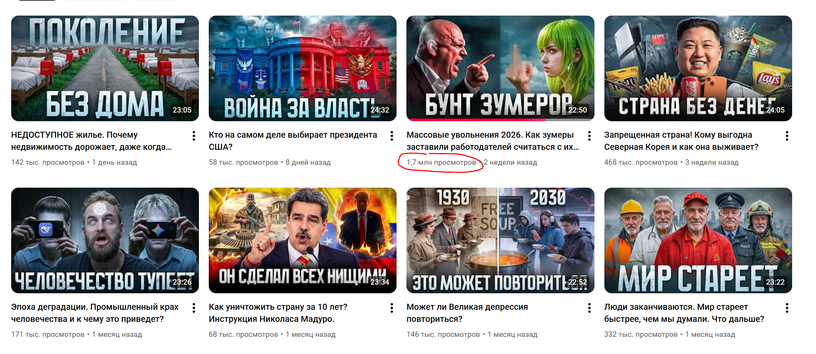Click title Может ли Великая депрессия повториться

(467, 313)
